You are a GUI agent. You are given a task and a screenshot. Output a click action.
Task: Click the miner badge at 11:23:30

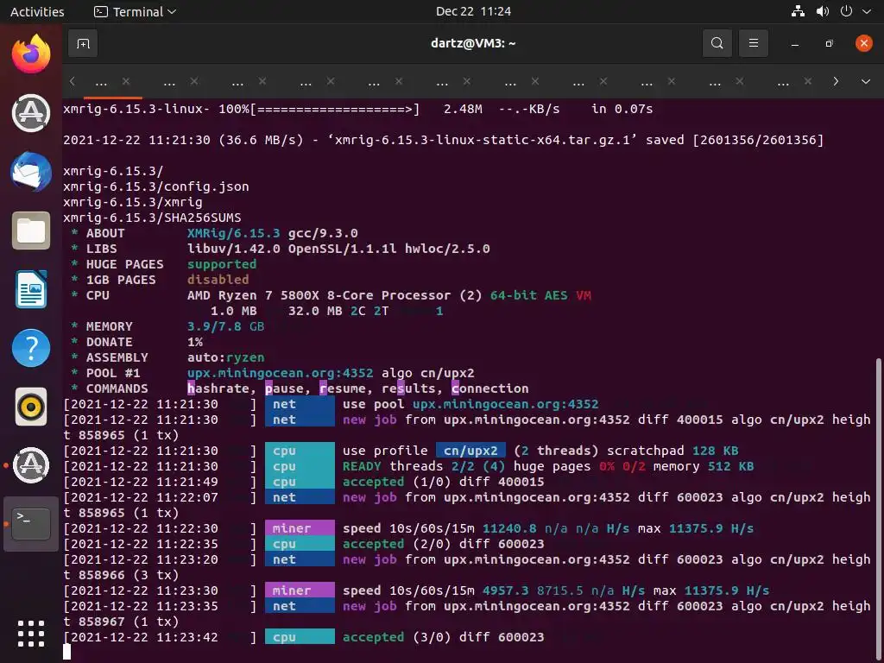(300, 590)
